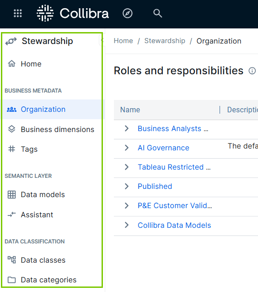Screen dimensions: 258x292
Task: Click the Business dimensions layers icon
Action: pyautogui.click(x=11, y=129)
